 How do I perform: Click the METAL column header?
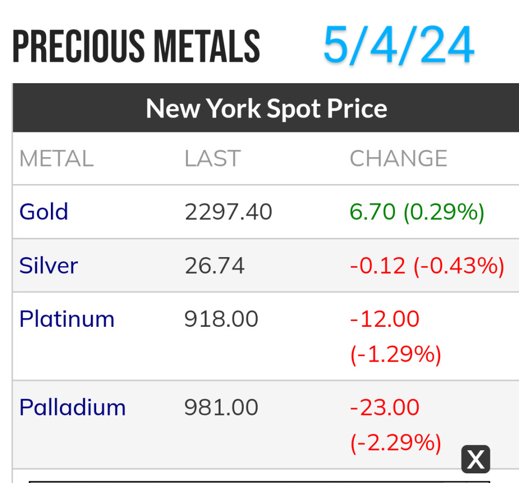click(x=56, y=158)
